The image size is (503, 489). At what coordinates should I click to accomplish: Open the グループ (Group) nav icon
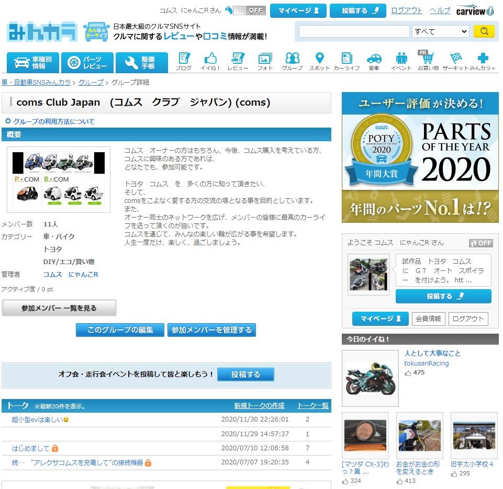[x=292, y=62]
